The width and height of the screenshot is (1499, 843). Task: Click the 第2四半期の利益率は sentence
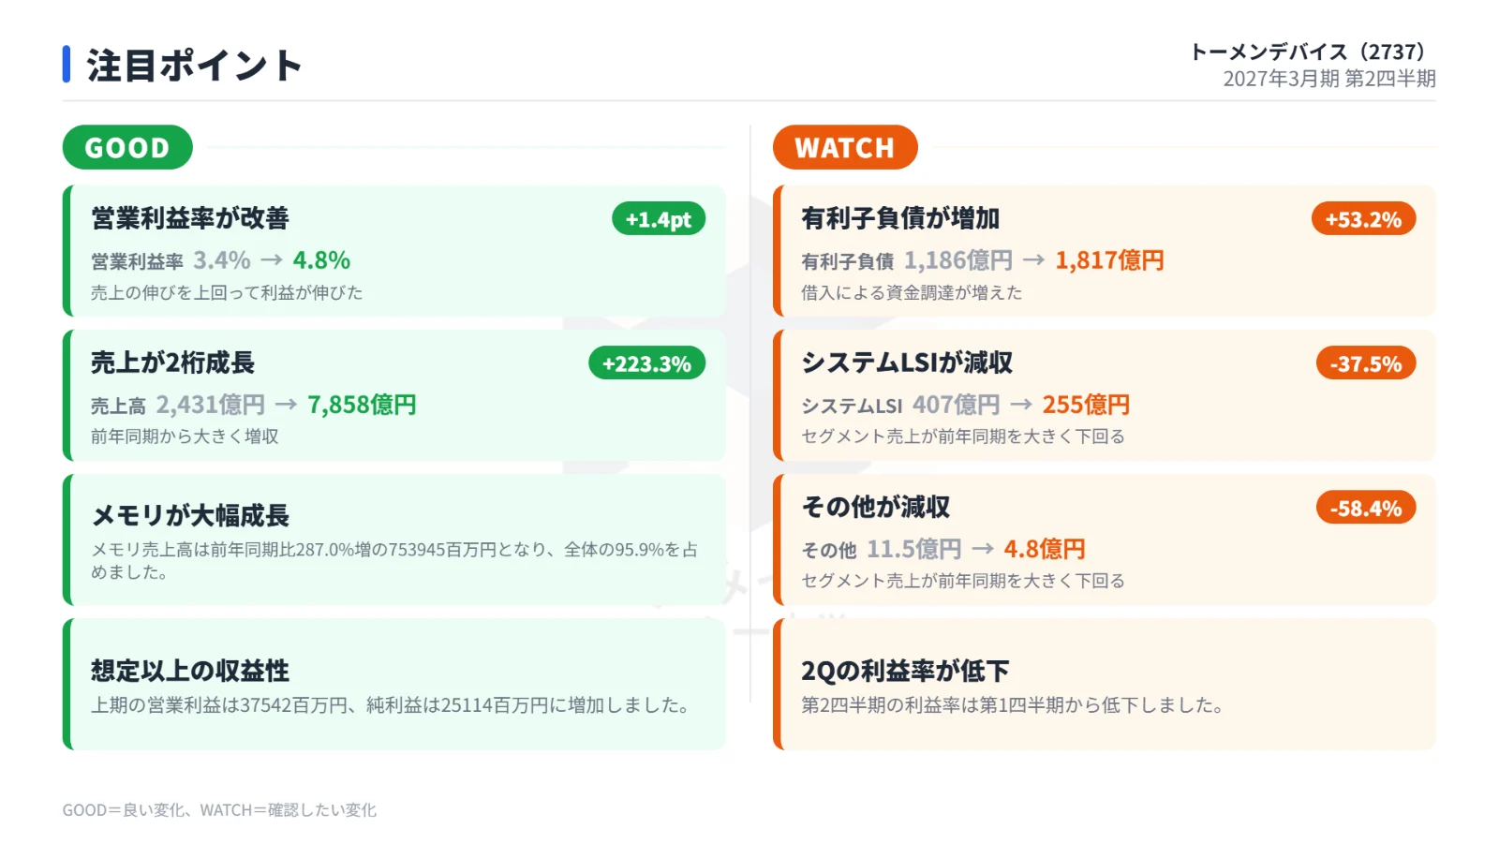[x=1012, y=704]
